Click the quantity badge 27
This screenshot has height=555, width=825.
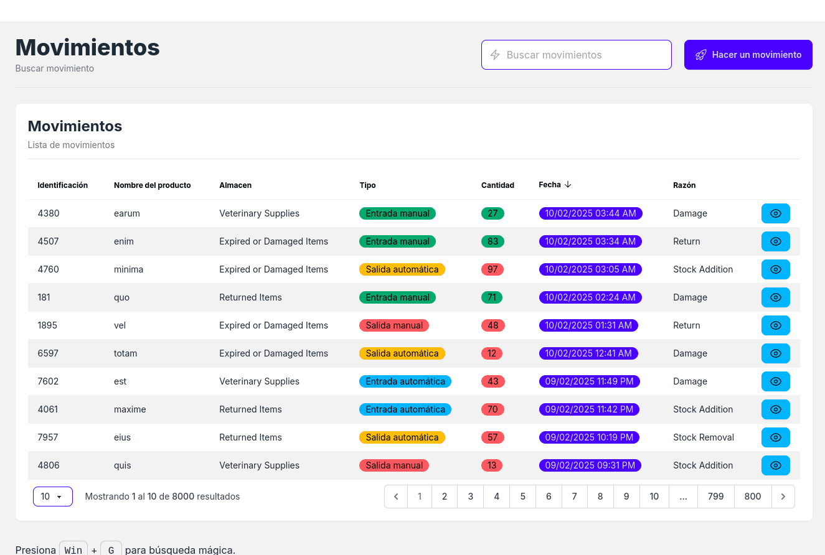click(493, 213)
